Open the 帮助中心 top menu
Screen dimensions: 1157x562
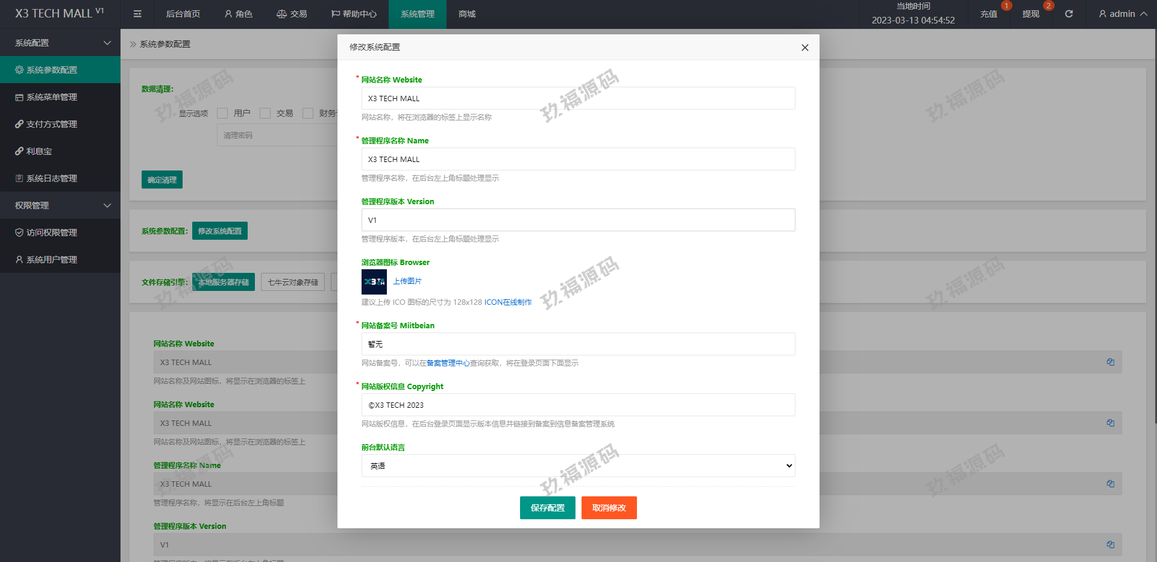pyautogui.click(x=354, y=14)
